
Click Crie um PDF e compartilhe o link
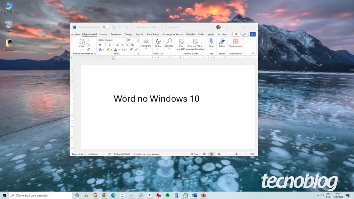pyautogui.click(x=195, y=44)
